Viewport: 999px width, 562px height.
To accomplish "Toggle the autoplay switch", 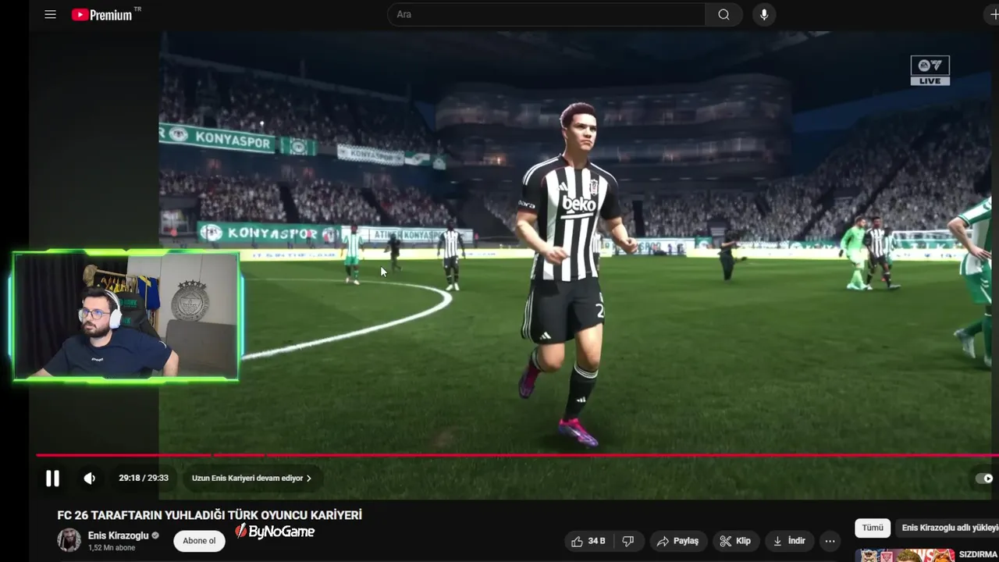I will click(985, 478).
